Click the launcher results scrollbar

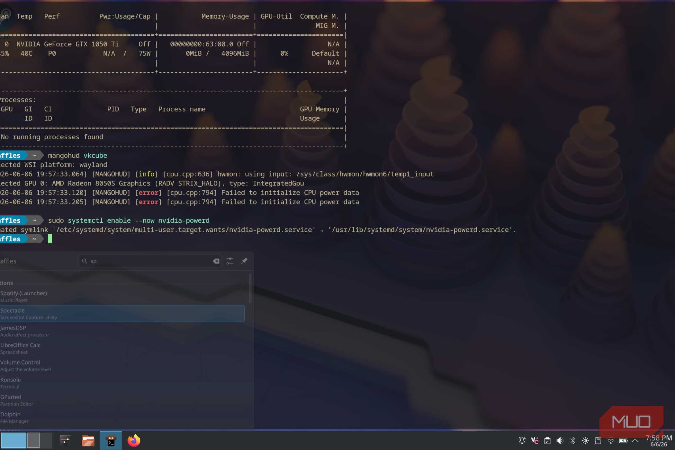tap(250, 289)
